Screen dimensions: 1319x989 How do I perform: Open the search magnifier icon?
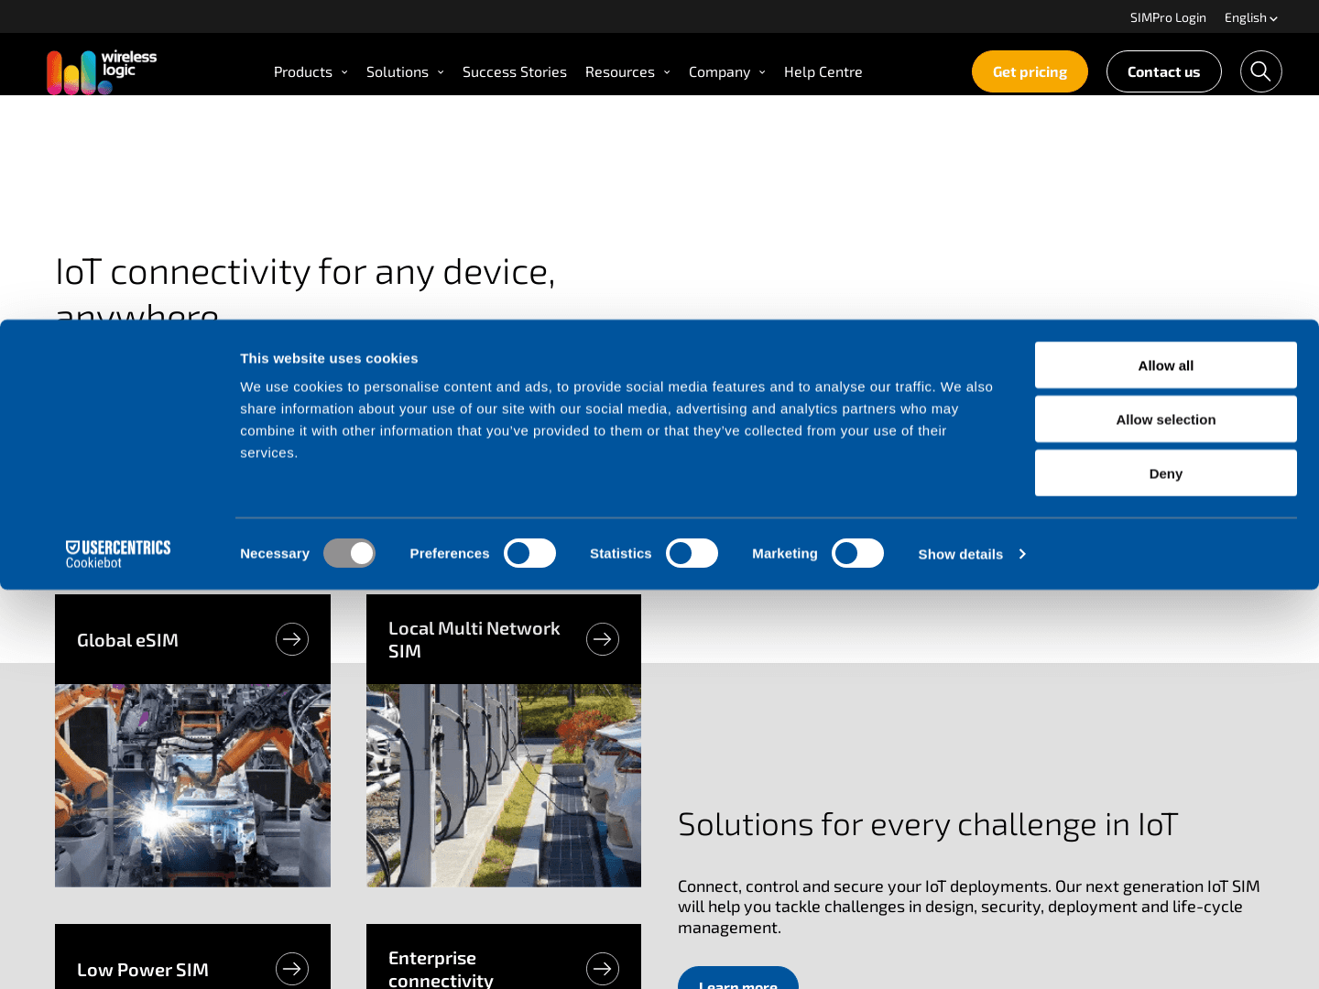(x=1260, y=71)
